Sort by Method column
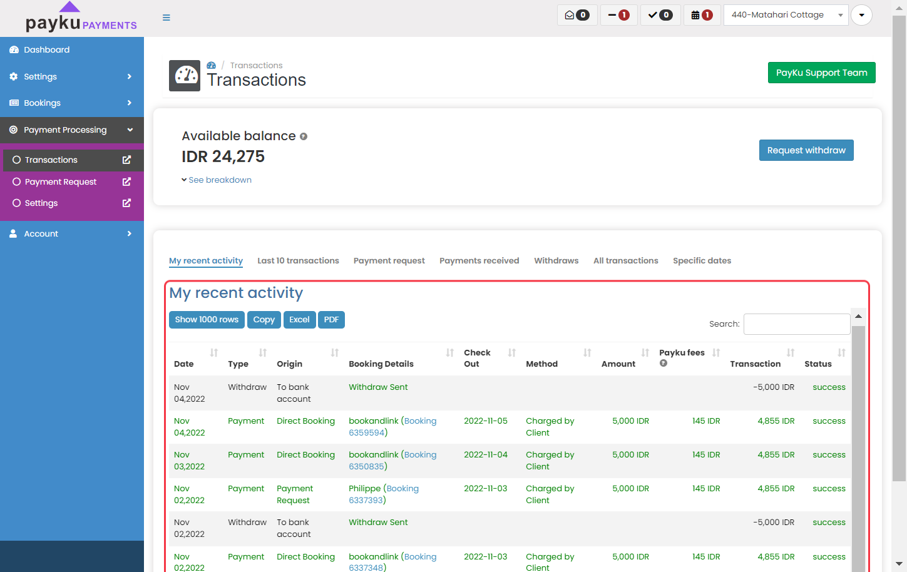907x572 pixels. (559, 359)
